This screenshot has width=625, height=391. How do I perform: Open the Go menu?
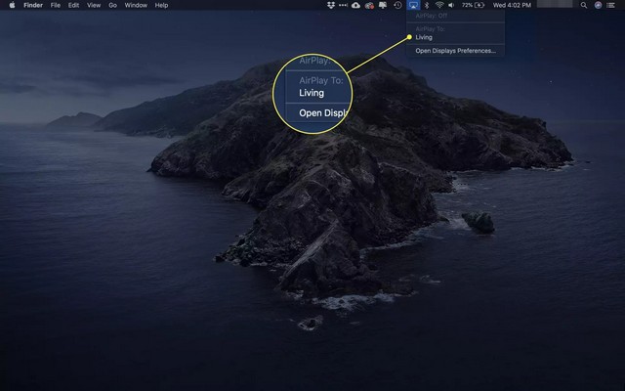pyautogui.click(x=113, y=5)
